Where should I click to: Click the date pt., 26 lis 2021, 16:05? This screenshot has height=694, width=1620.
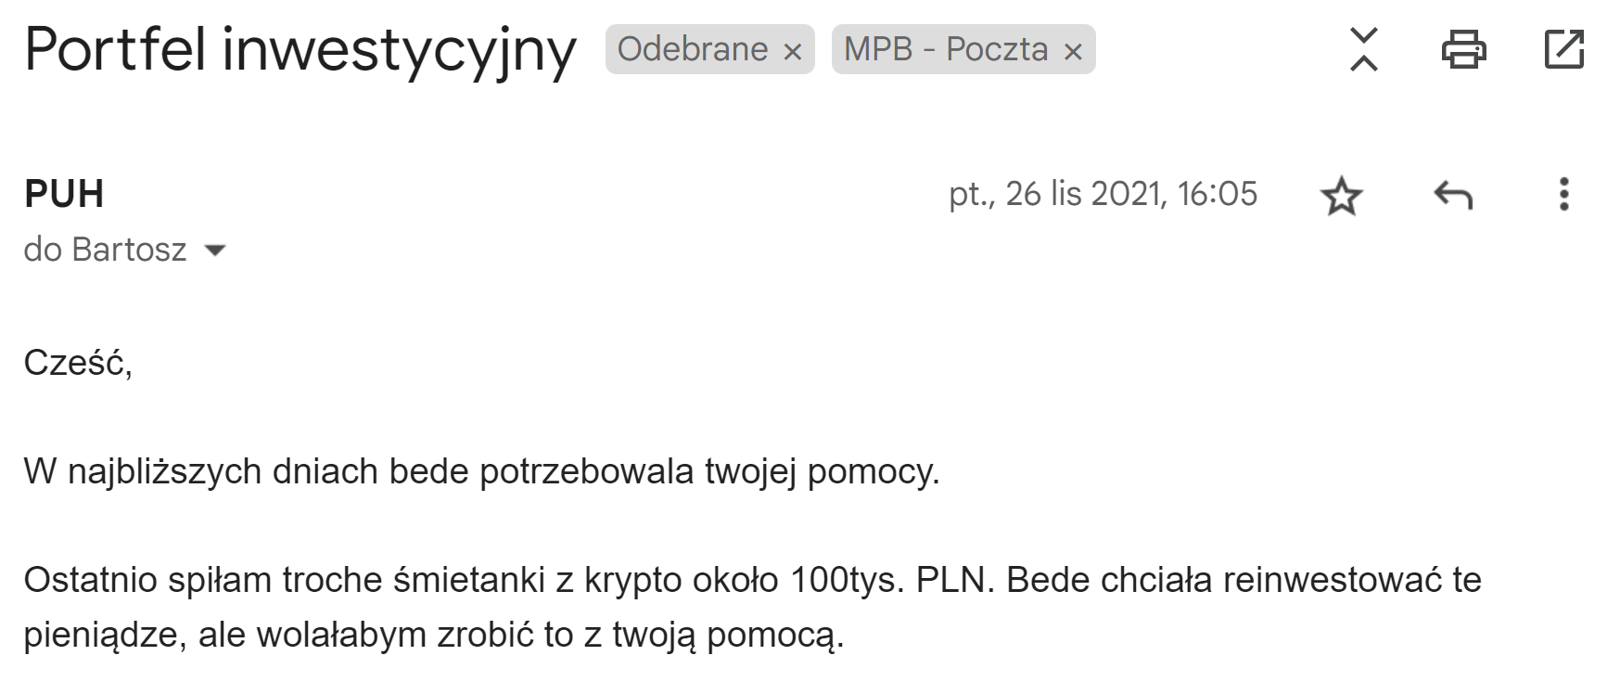pyautogui.click(x=1103, y=194)
